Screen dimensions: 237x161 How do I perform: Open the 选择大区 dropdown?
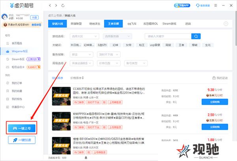point(85,36)
